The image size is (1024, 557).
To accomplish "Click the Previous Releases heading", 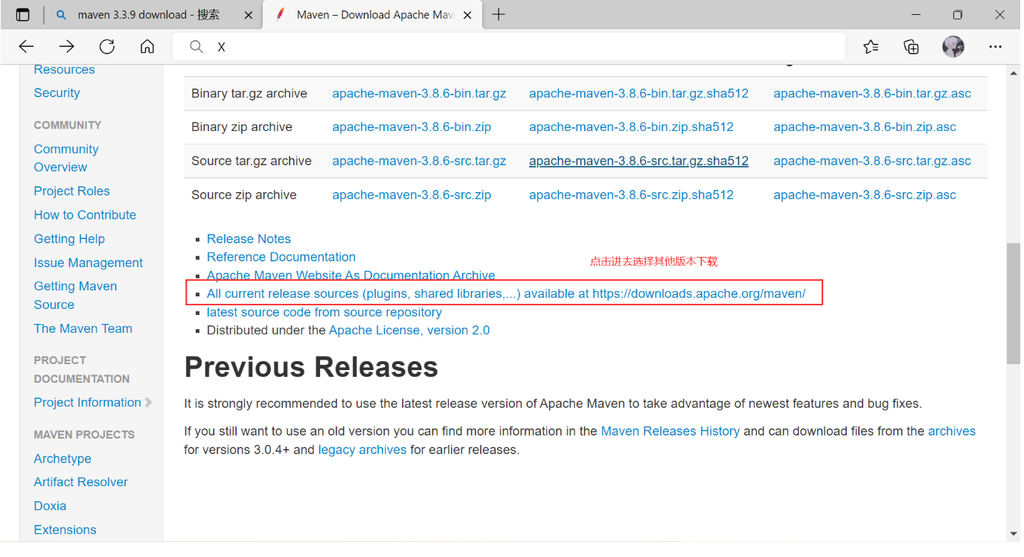I will [311, 367].
